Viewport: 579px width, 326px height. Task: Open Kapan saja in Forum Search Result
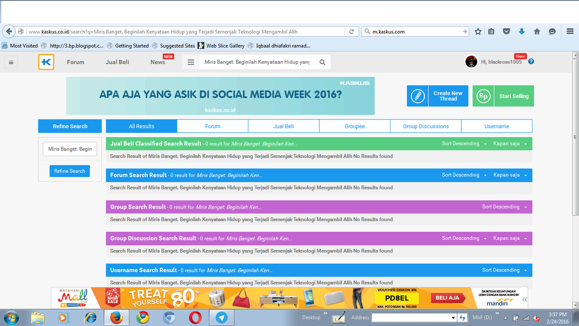point(510,175)
